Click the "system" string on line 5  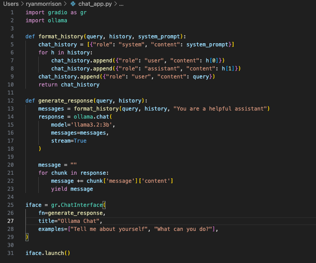[132, 45]
